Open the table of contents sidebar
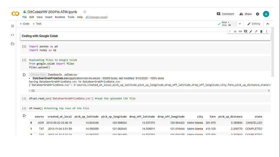 12,26
